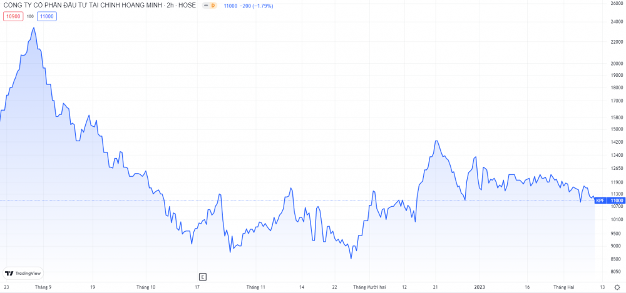Click the 11900 price axis label
The height and width of the screenshot is (293, 626).
coord(617,182)
